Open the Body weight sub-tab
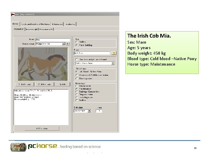The width and height of the screenshot is (209, 156). [x=32, y=29]
